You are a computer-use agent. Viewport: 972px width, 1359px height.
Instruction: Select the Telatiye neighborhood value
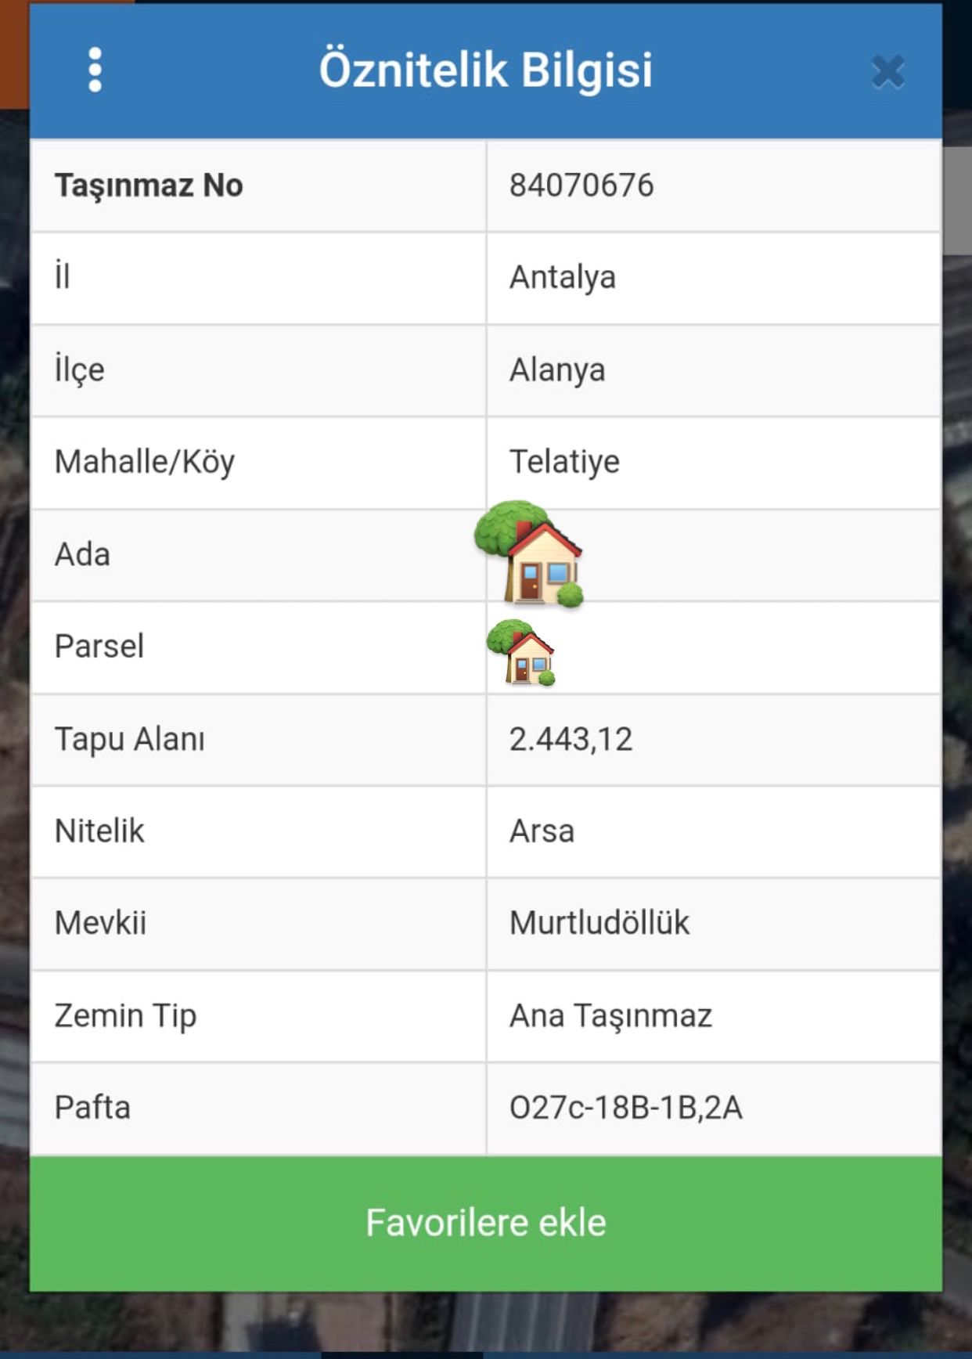(x=563, y=462)
